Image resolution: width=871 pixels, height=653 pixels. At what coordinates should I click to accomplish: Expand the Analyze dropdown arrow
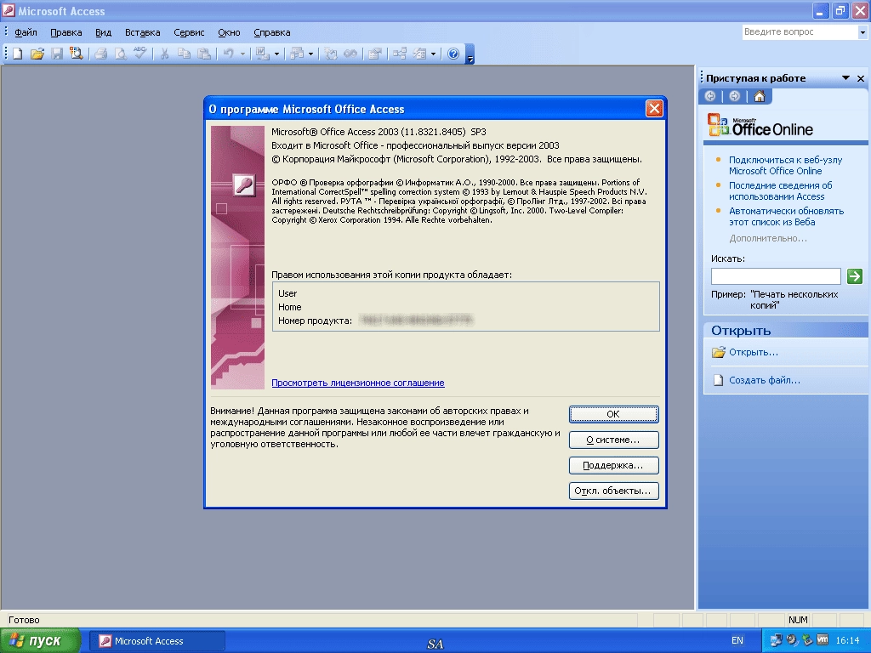point(311,54)
